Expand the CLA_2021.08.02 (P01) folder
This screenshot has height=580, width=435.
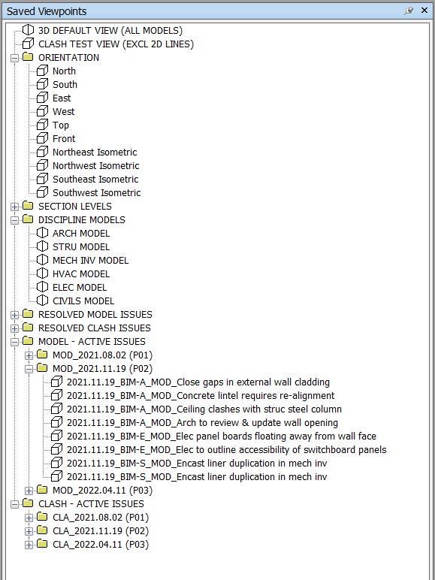point(29,518)
